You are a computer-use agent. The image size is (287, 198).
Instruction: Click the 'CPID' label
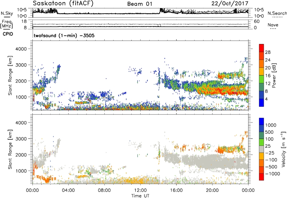(x=8, y=34)
